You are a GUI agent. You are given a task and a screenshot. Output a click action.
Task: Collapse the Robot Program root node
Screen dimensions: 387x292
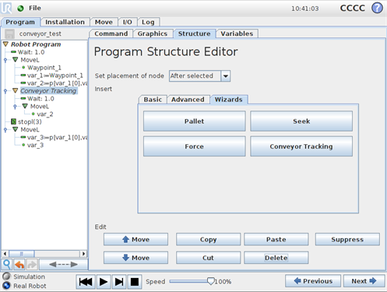pyautogui.click(x=5, y=44)
